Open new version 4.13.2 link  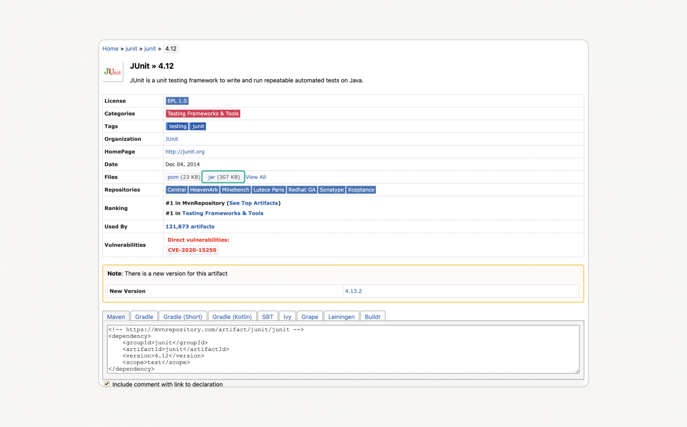coord(353,291)
